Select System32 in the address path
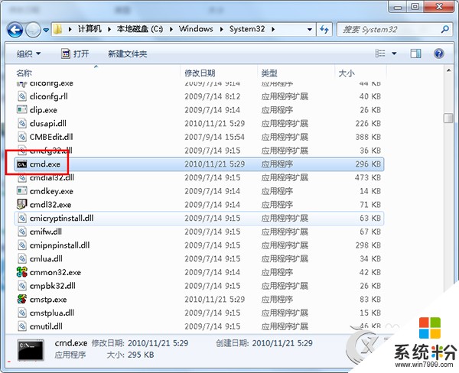 click(247, 29)
